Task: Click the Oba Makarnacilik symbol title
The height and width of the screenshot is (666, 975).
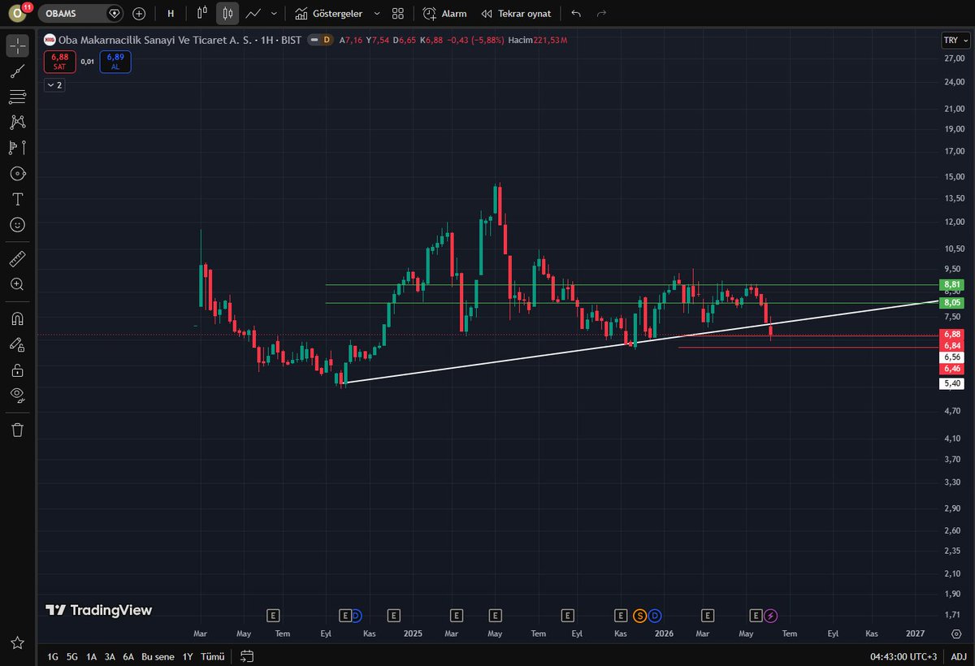Action: tap(154, 39)
